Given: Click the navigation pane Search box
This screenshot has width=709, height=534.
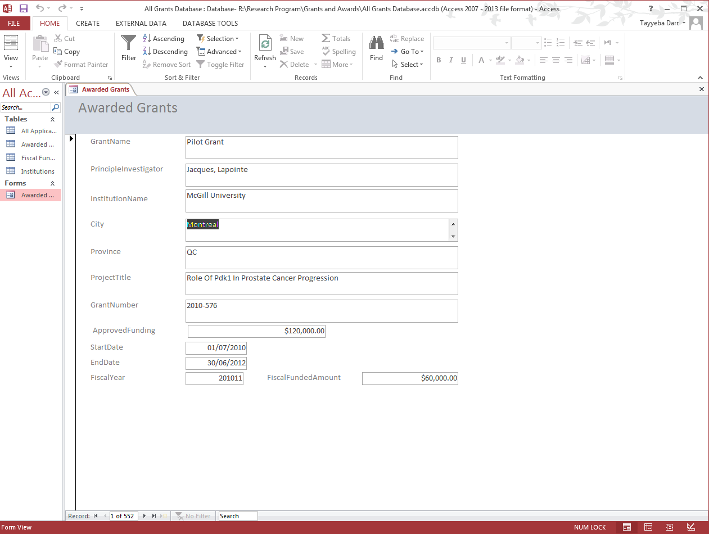Looking at the screenshot, I should [26, 107].
